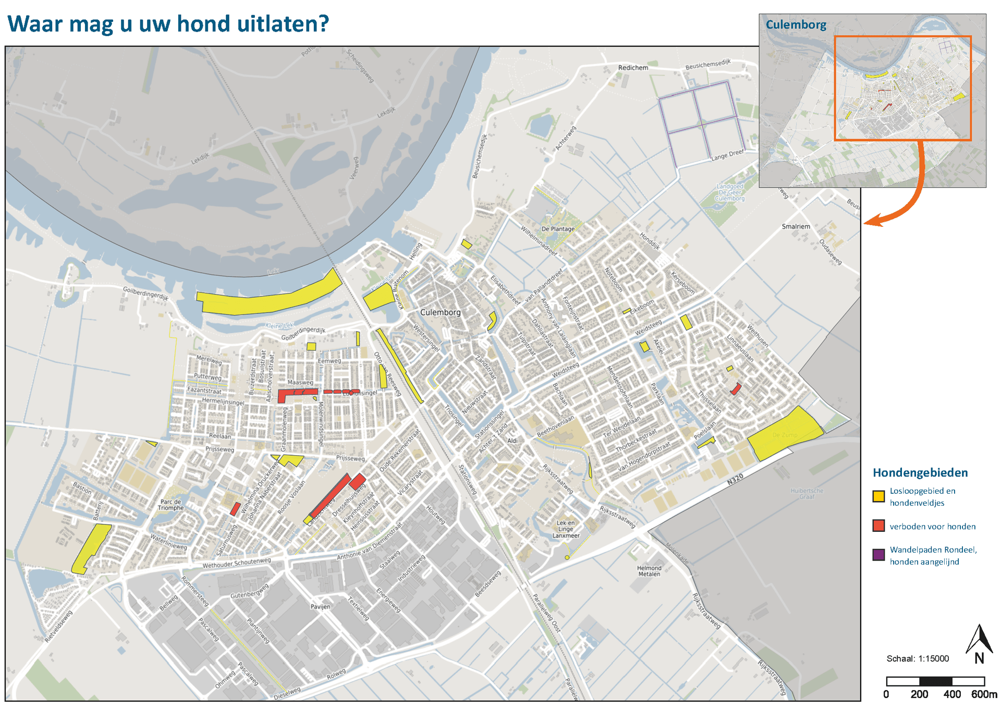Click the 'Elisabethdreef' street label
1001x708 pixels.
coord(505,290)
